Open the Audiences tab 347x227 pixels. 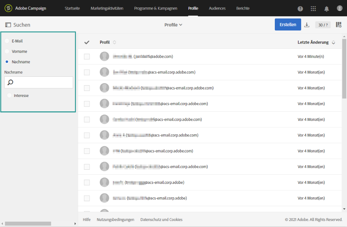coord(217,8)
